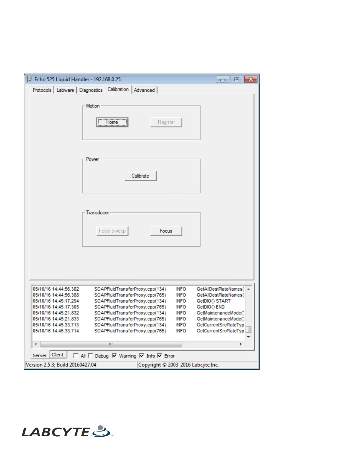Close the Echo Liquid Handler window

(251, 80)
